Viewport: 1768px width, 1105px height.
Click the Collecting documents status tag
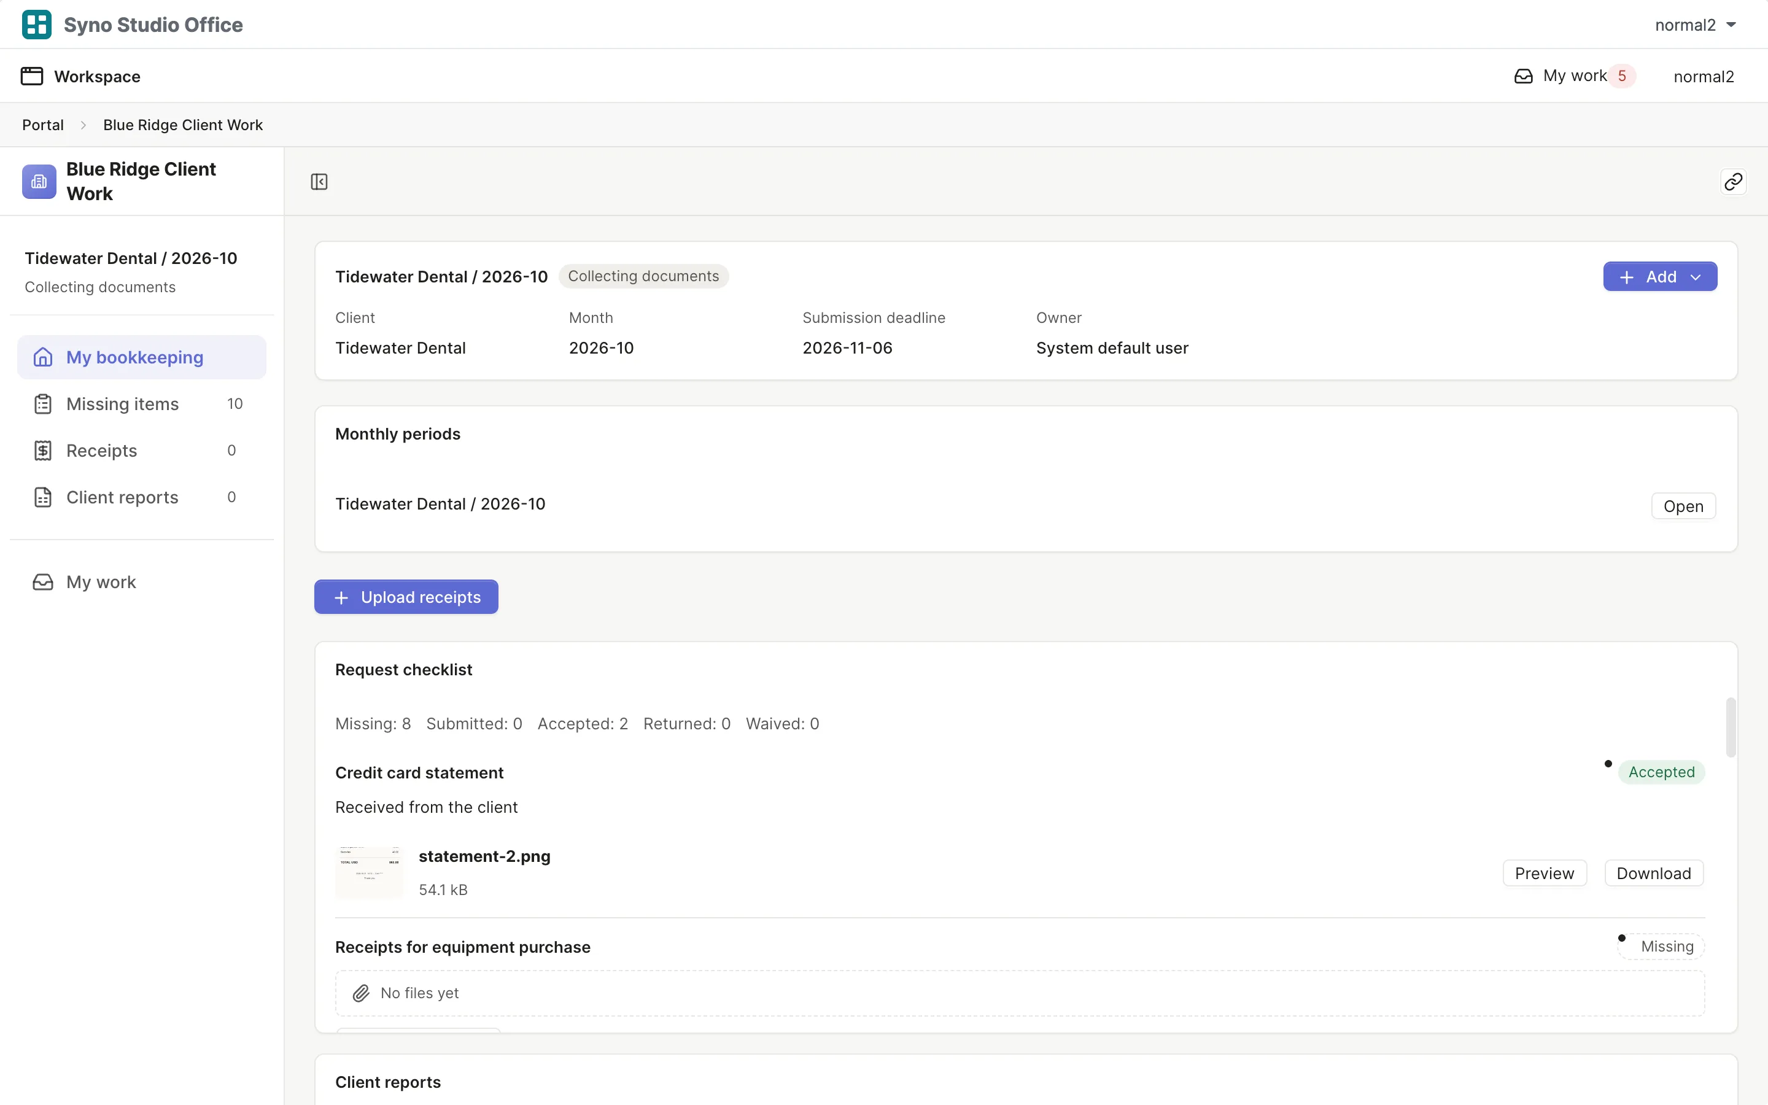click(x=643, y=276)
